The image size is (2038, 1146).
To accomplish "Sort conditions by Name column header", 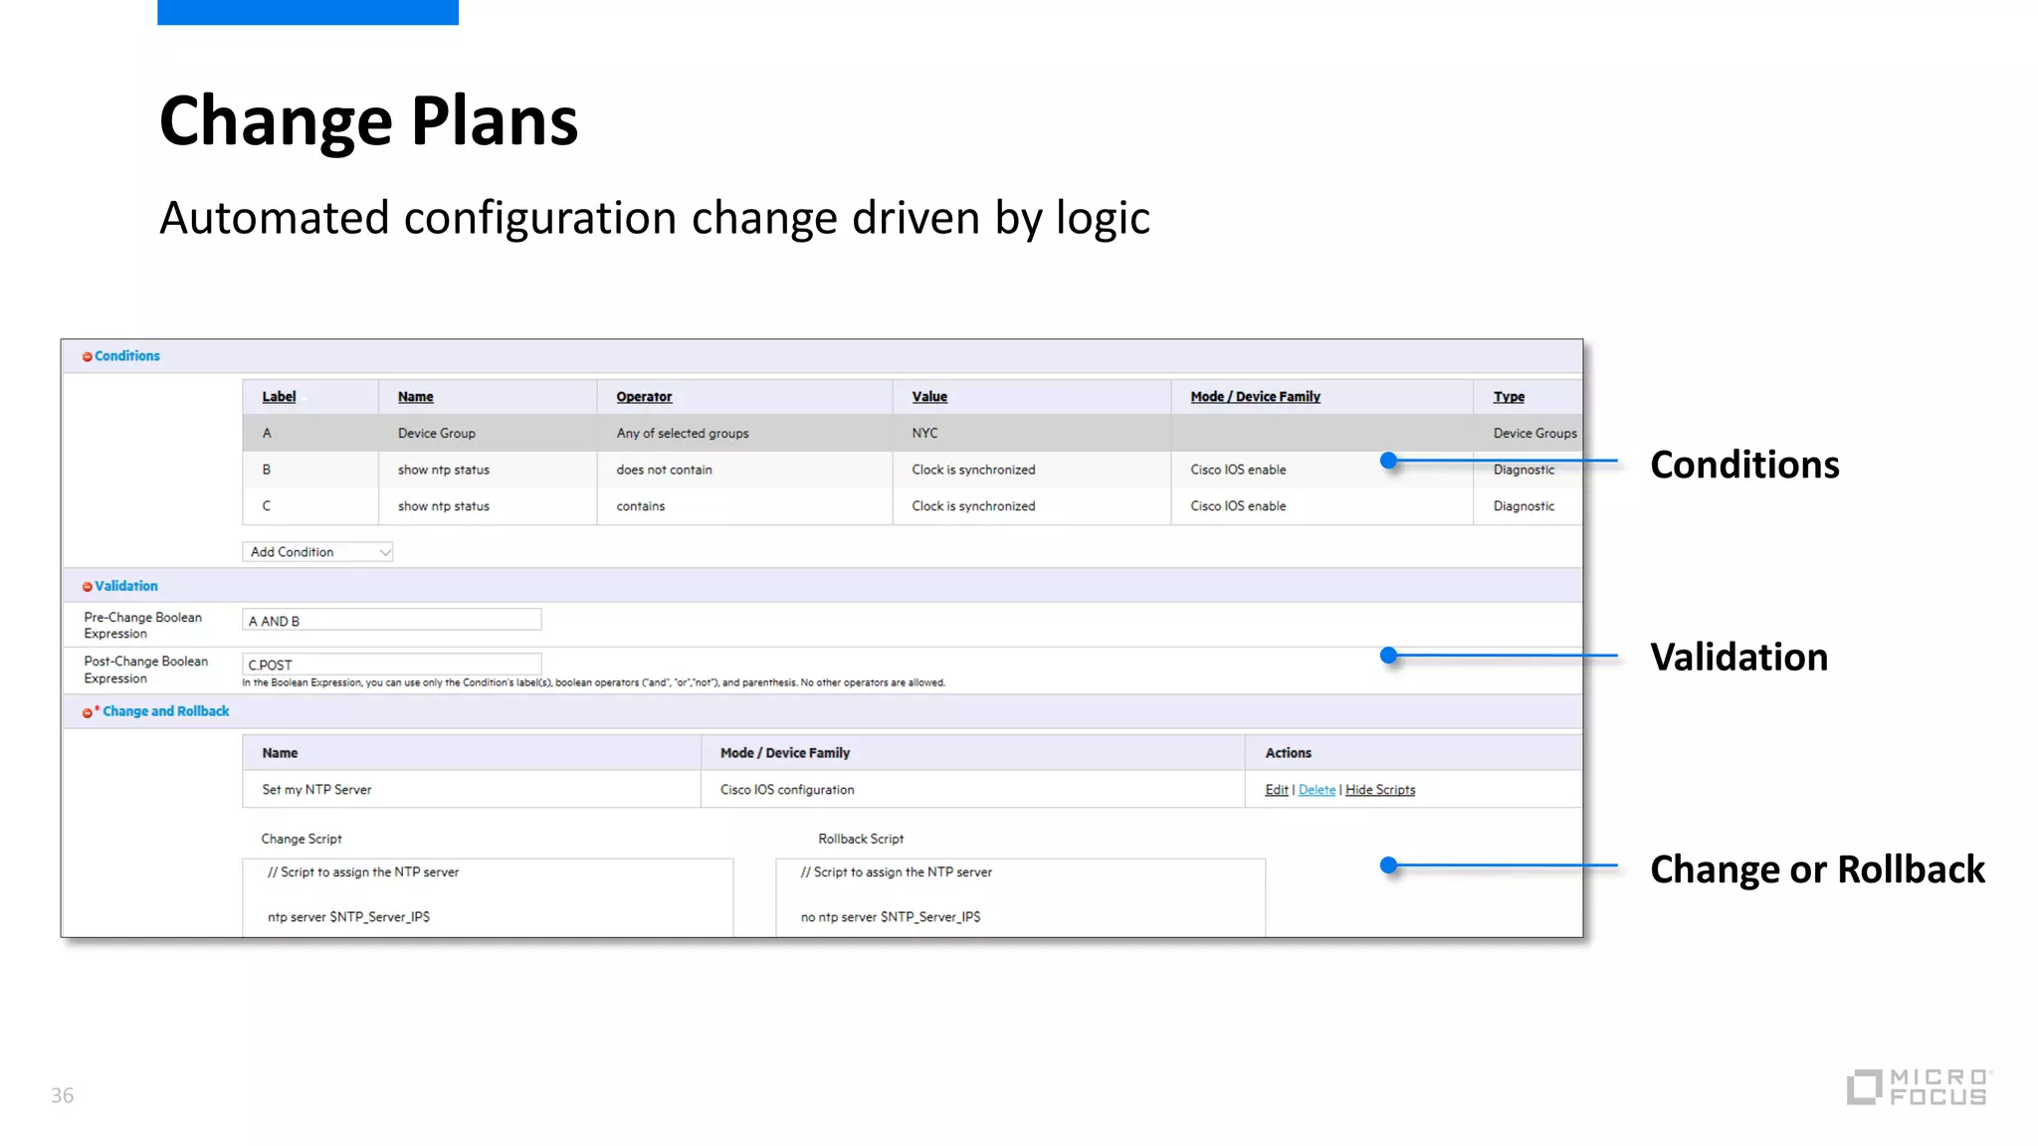I will point(415,396).
